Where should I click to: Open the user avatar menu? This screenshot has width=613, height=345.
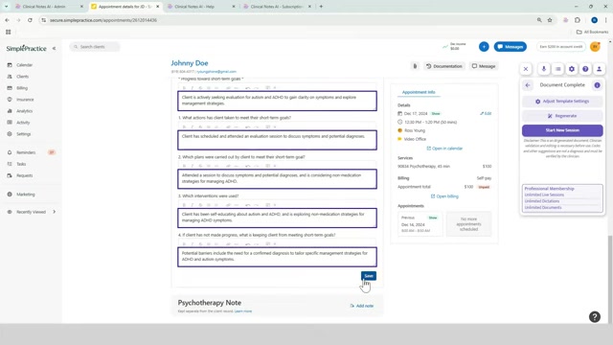[x=595, y=47]
